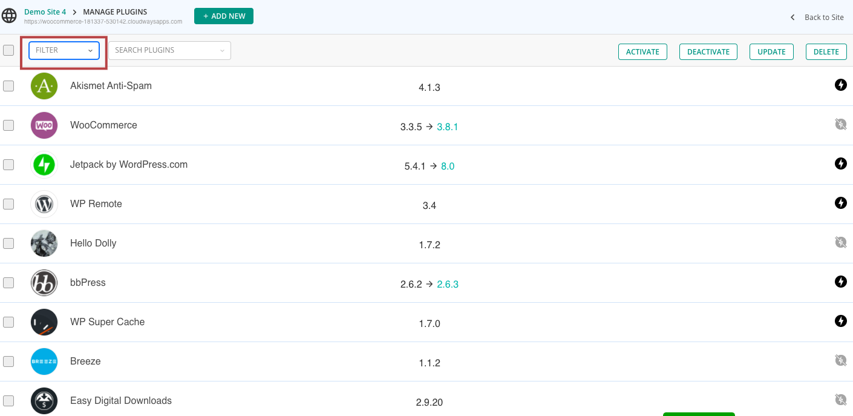Click the active bolt icon for bbPress
Screen dimensions: 853x416
coord(841,282)
